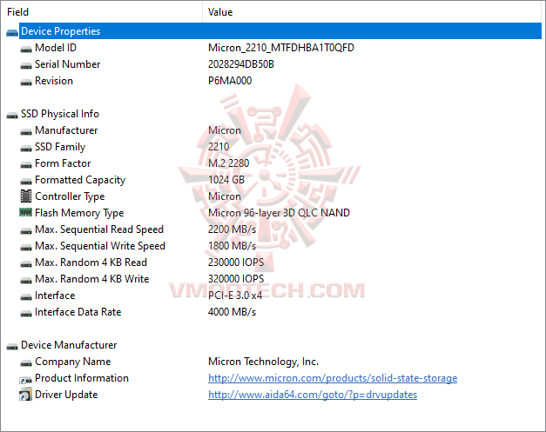Select the Interface field label
This screenshot has height=432, width=546.
tap(55, 295)
